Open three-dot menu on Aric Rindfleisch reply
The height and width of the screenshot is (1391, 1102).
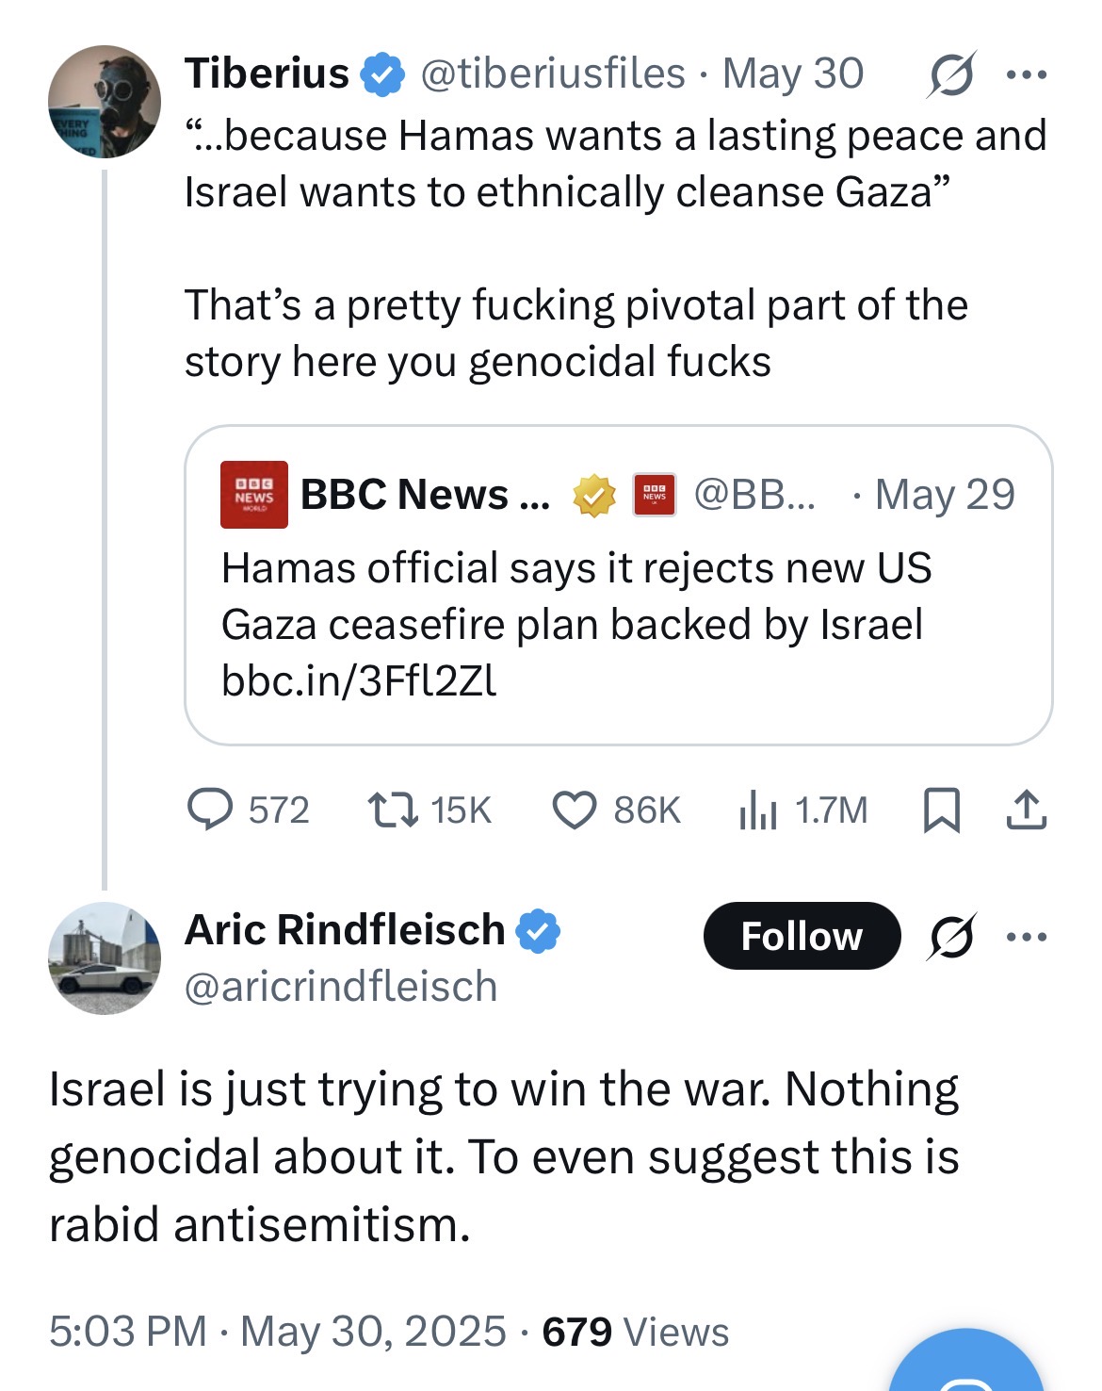tap(1027, 937)
